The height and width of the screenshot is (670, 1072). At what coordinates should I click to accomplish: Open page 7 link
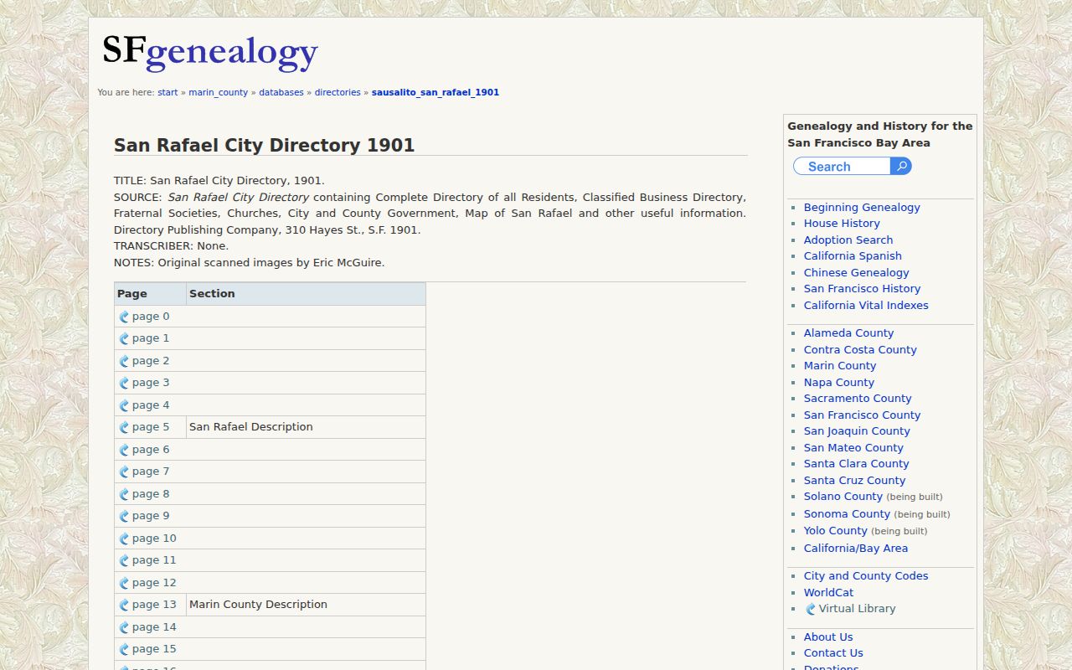pos(151,472)
